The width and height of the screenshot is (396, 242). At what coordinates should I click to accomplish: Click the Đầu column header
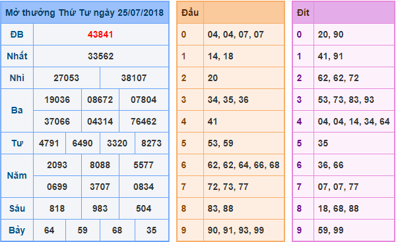point(190,13)
